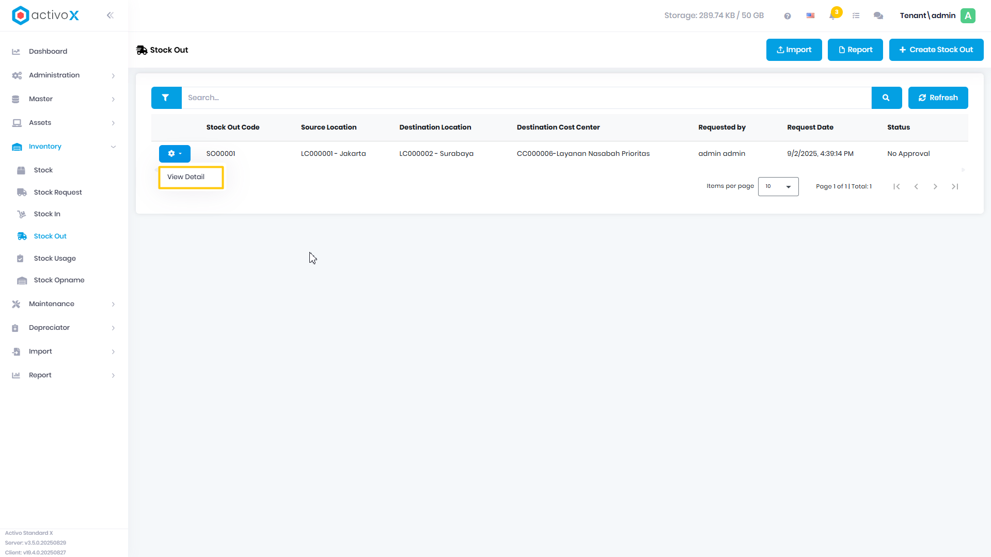Click the Stock In cart icon
991x557 pixels.
pos(21,214)
